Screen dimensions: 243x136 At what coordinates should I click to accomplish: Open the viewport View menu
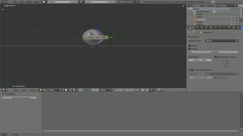16,90
